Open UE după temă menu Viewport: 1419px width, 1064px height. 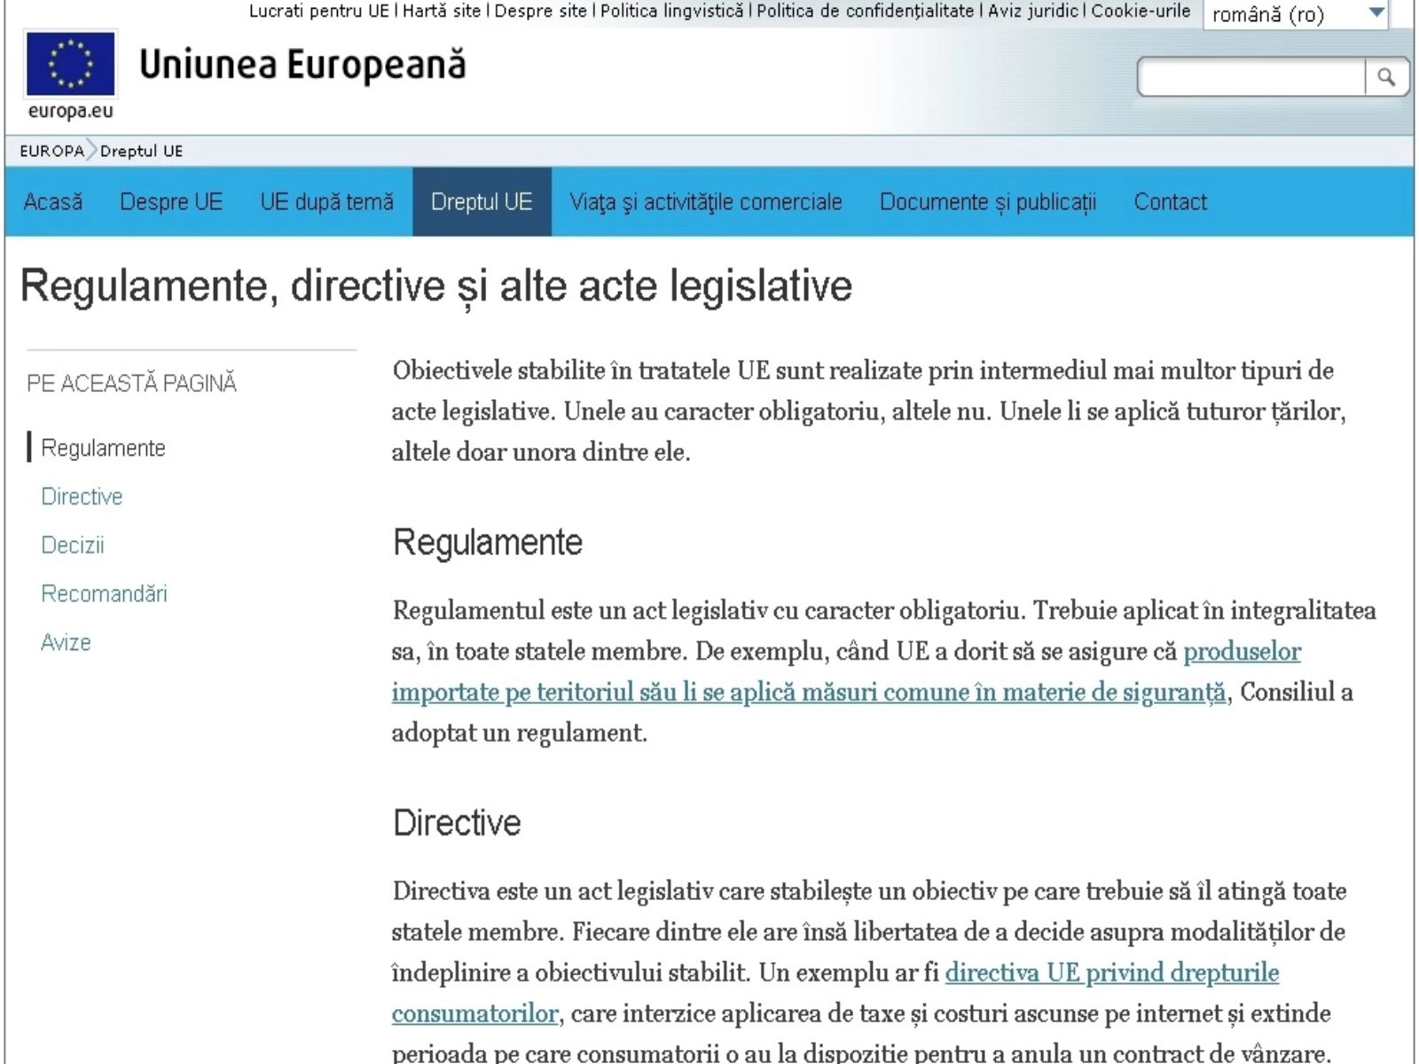click(326, 202)
